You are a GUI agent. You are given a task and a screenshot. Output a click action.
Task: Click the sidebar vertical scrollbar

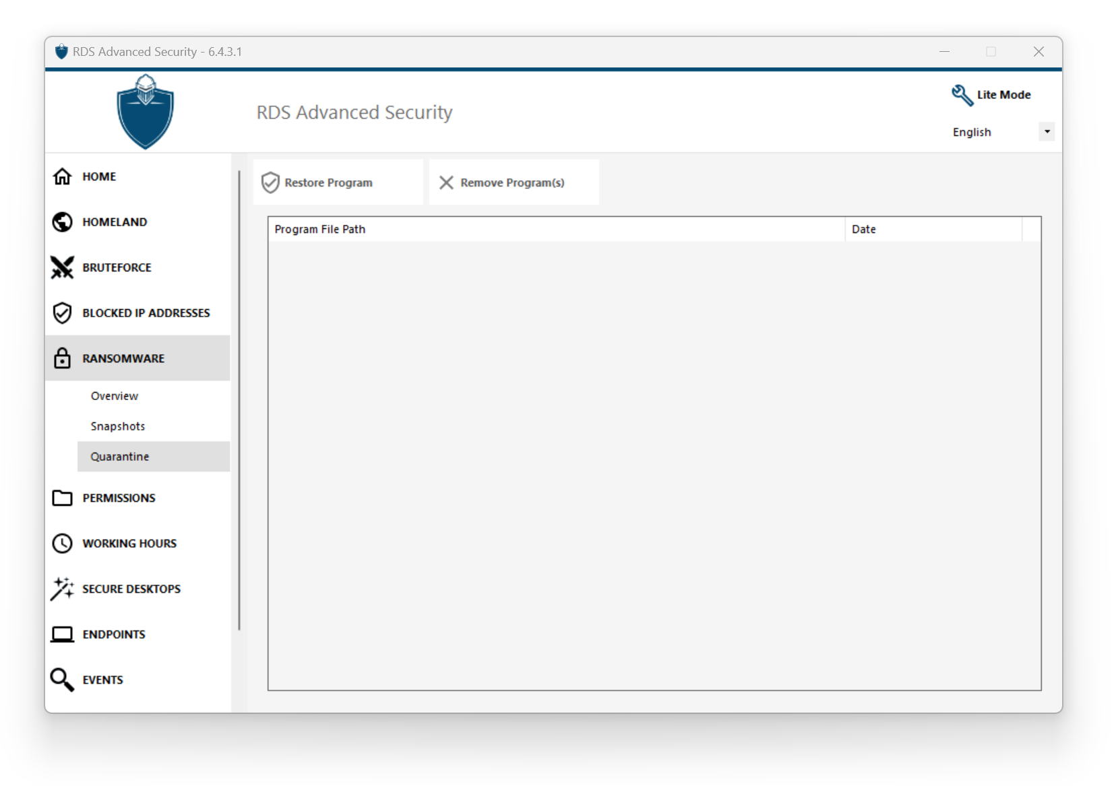[239, 400]
